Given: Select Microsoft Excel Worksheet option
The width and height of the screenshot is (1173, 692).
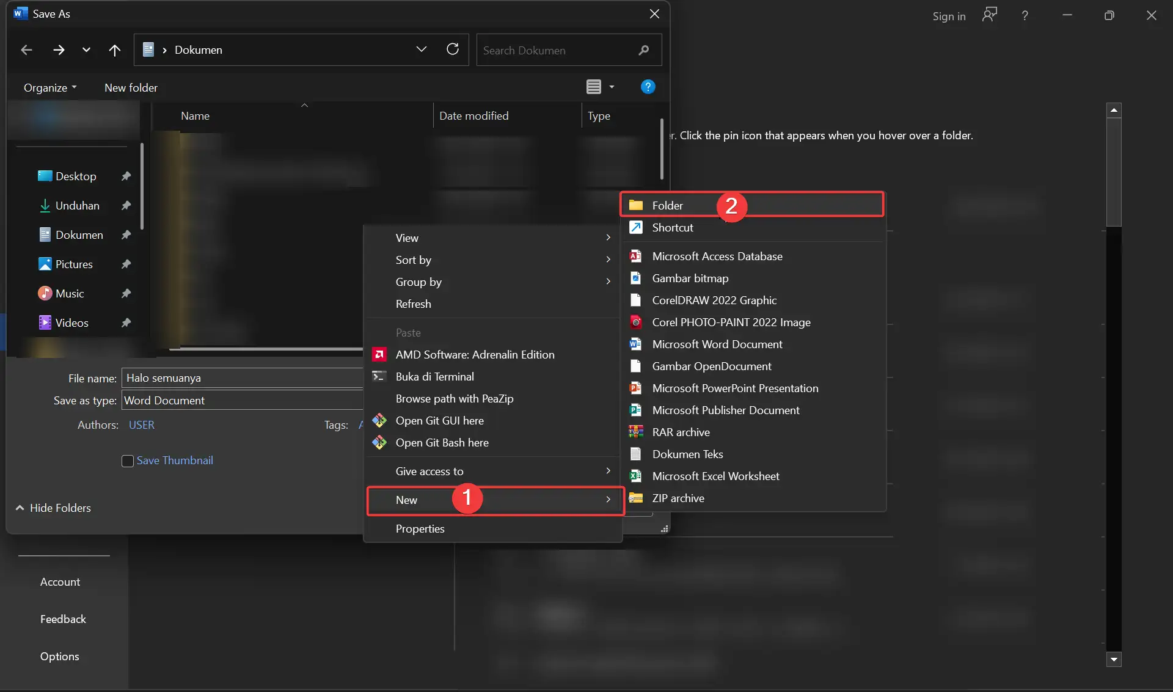Looking at the screenshot, I should 715,476.
